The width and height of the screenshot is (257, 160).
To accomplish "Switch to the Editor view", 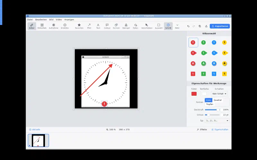I will (x=31, y=26).
